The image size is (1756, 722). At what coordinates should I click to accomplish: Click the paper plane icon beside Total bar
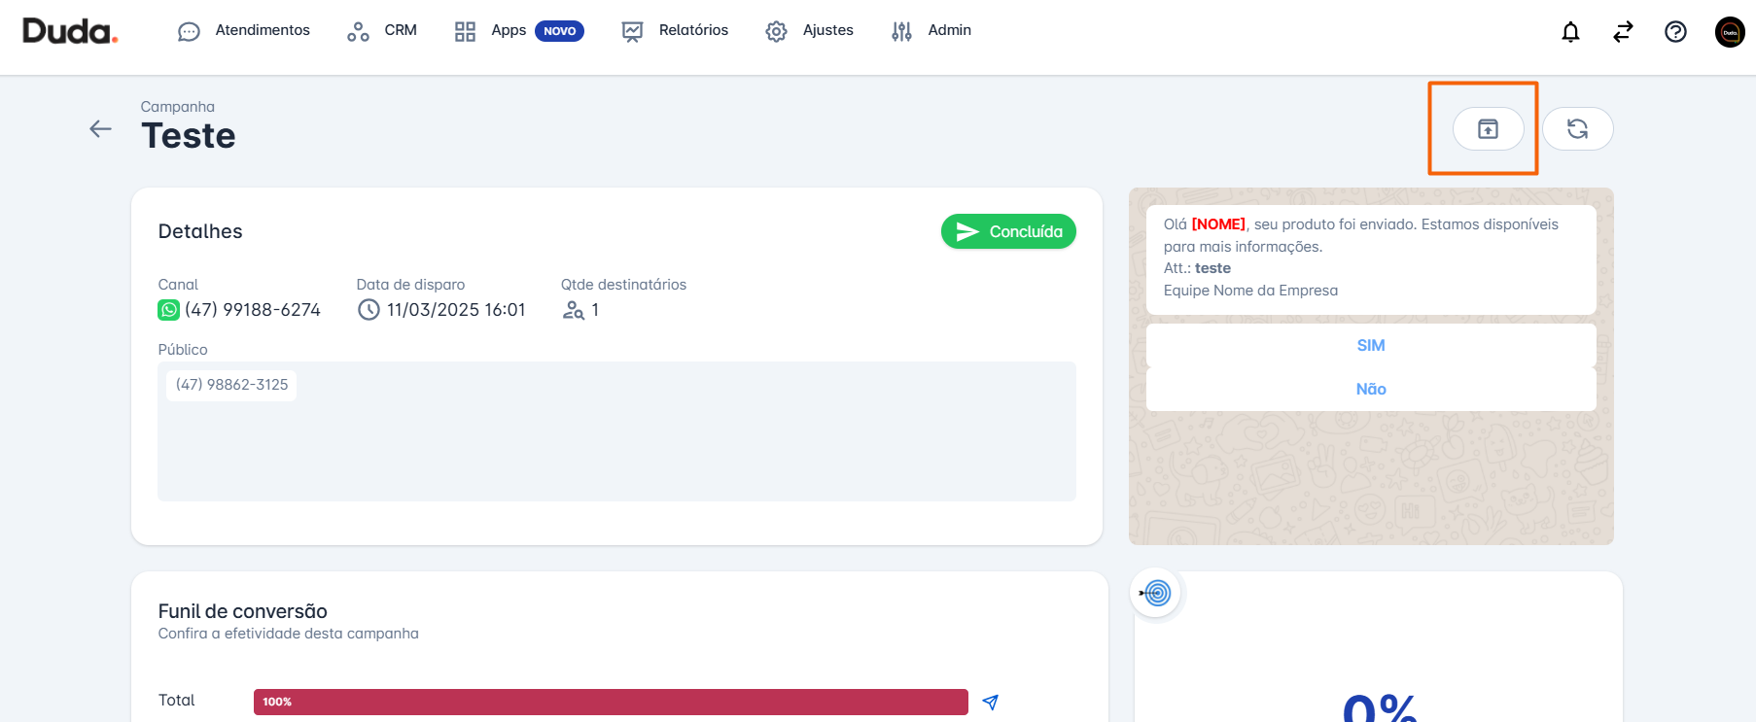tap(990, 702)
